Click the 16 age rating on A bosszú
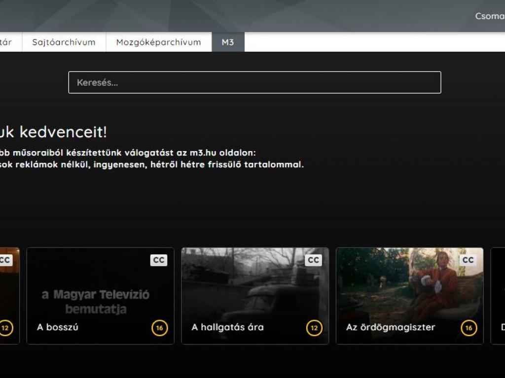505x378 pixels. (x=160, y=328)
